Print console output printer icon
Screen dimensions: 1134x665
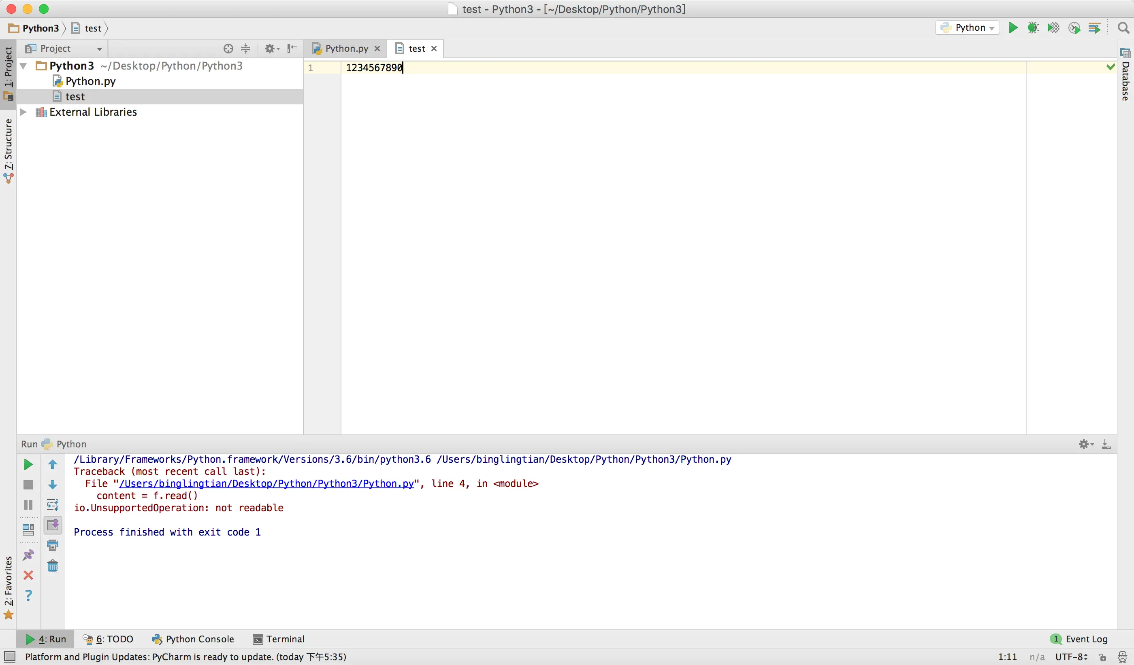click(x=53, y=546)
